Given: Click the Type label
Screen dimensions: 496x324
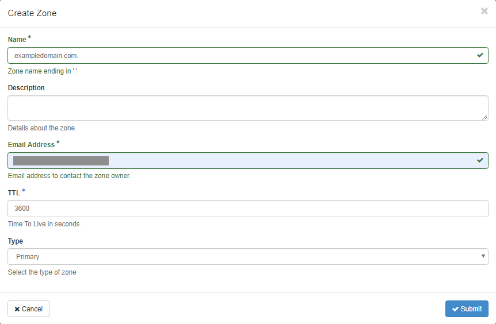Looking at the screenshot, I should 16,241.
